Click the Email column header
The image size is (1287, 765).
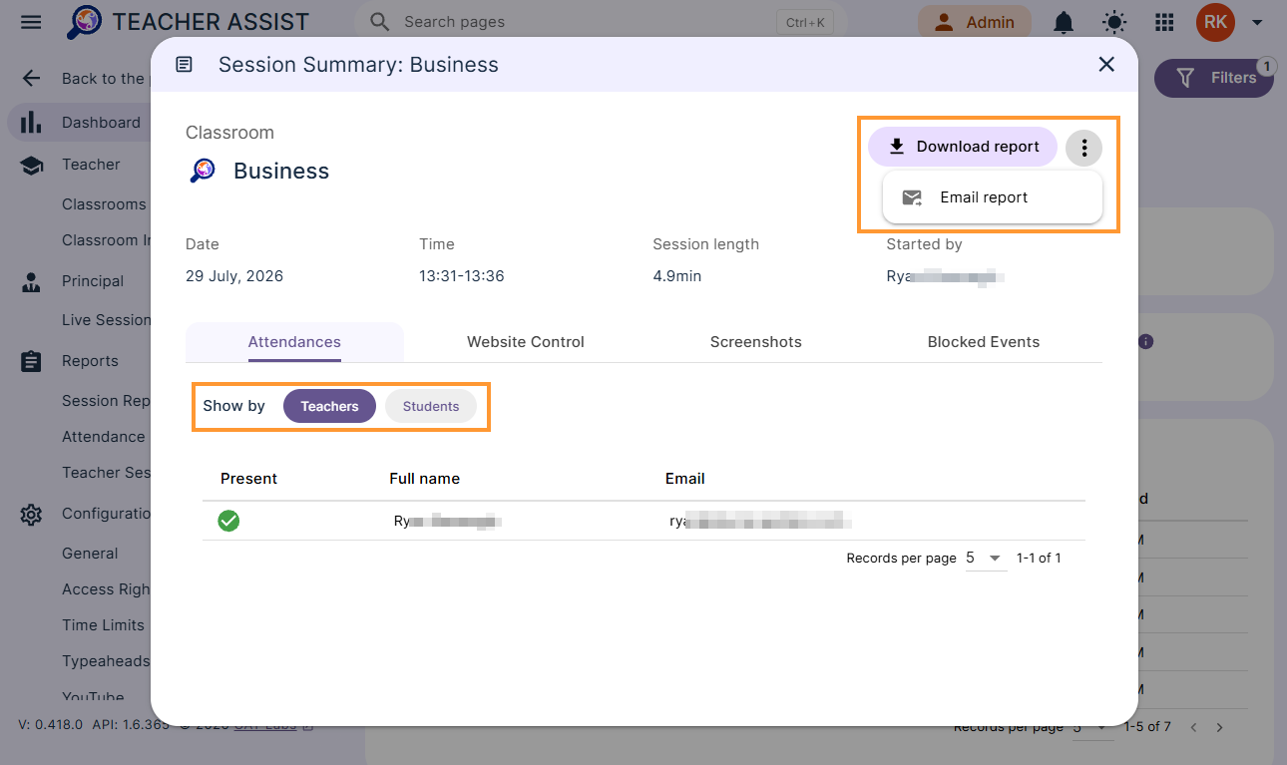pyautogui.click(x=685, y=479)
